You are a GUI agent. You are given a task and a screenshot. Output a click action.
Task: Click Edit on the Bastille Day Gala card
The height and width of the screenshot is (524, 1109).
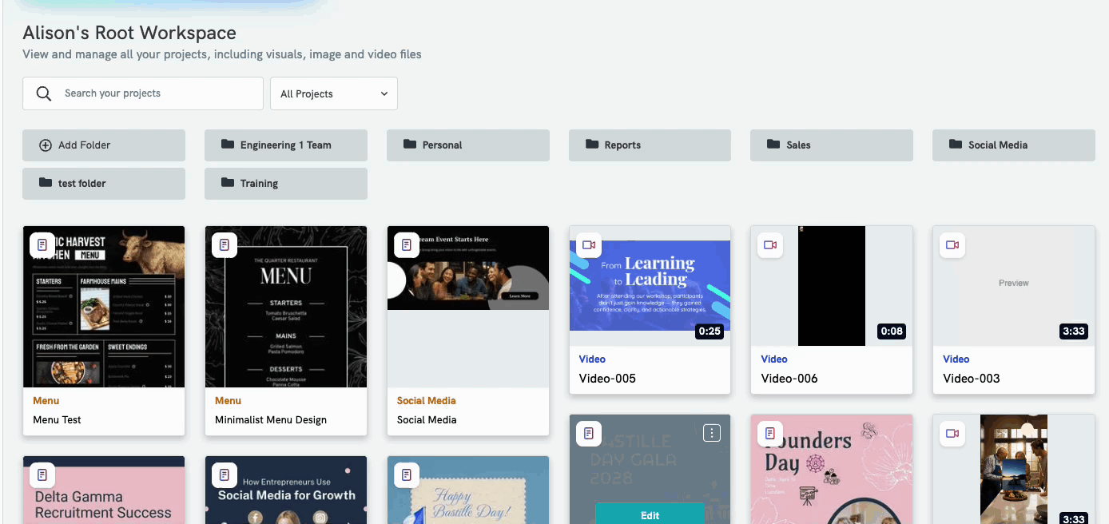tap(650, 514)
